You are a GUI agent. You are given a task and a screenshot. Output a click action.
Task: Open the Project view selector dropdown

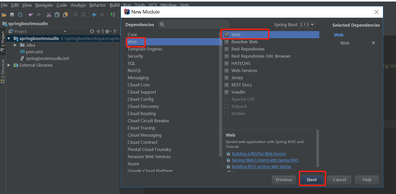tap(65, 31)
